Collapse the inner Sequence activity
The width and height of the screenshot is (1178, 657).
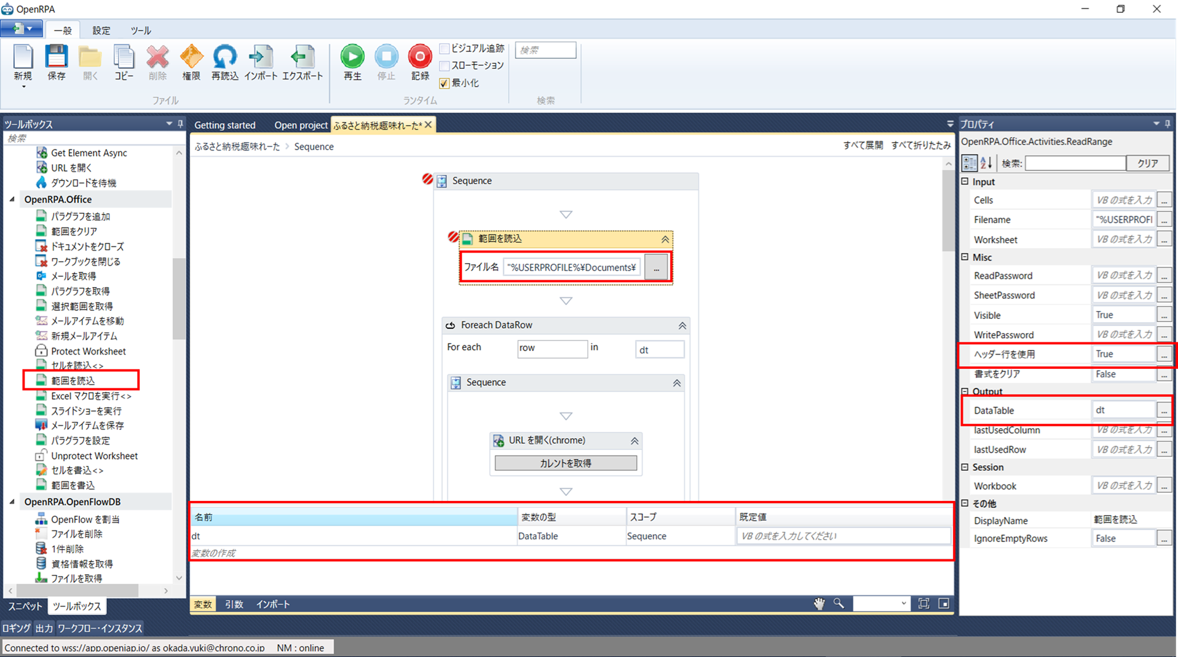[676, 382]
